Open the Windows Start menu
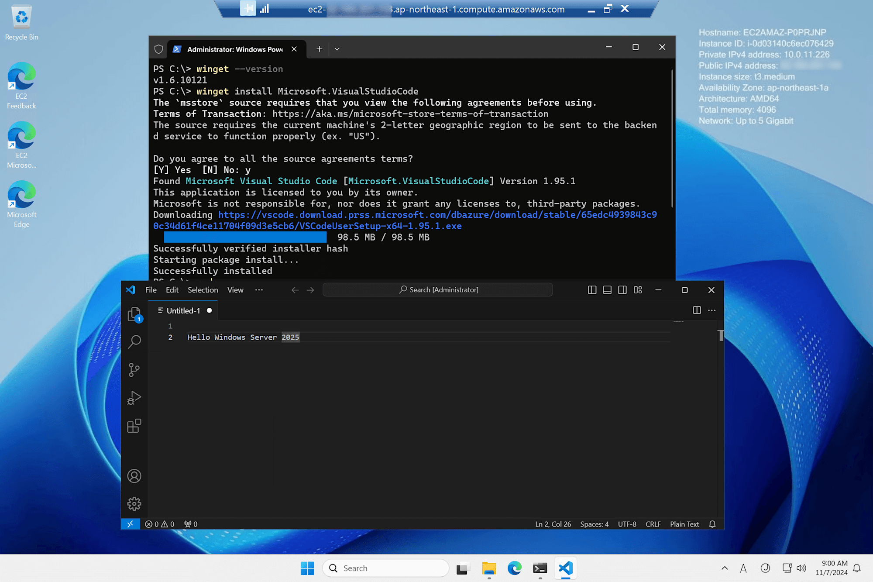 coord(307,568)
